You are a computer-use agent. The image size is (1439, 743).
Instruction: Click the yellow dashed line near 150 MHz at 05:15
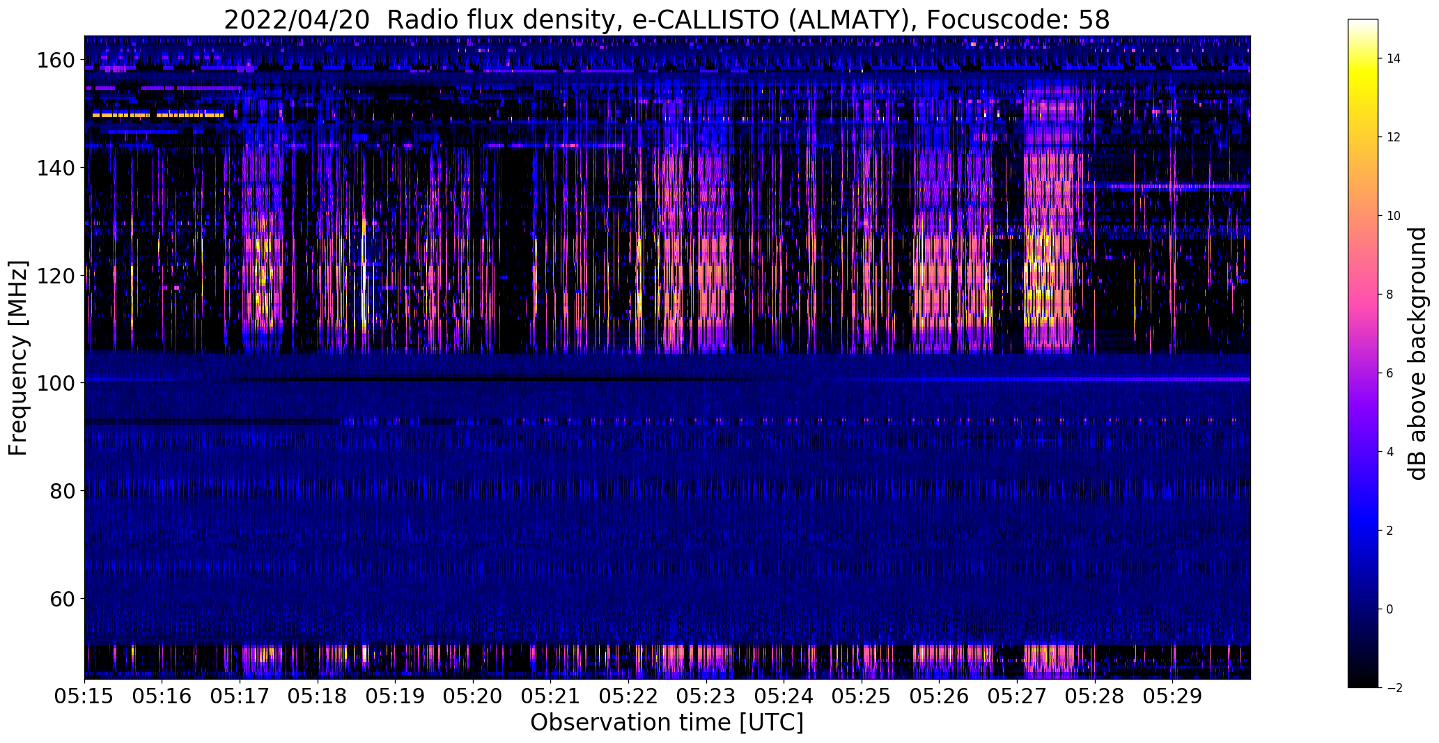(158, 115)
